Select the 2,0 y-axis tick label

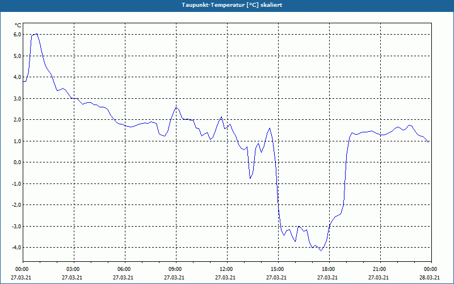pos(18,120)
